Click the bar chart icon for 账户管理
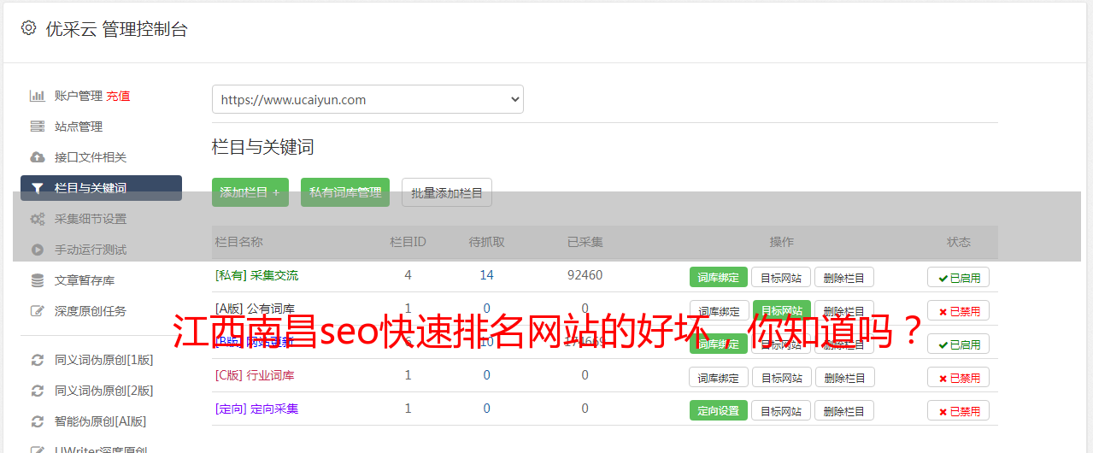 [38, 96]
